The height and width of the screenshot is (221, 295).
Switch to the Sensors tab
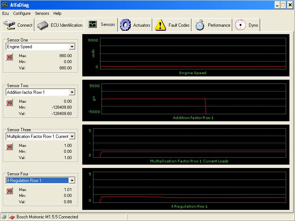pos(101,25)
